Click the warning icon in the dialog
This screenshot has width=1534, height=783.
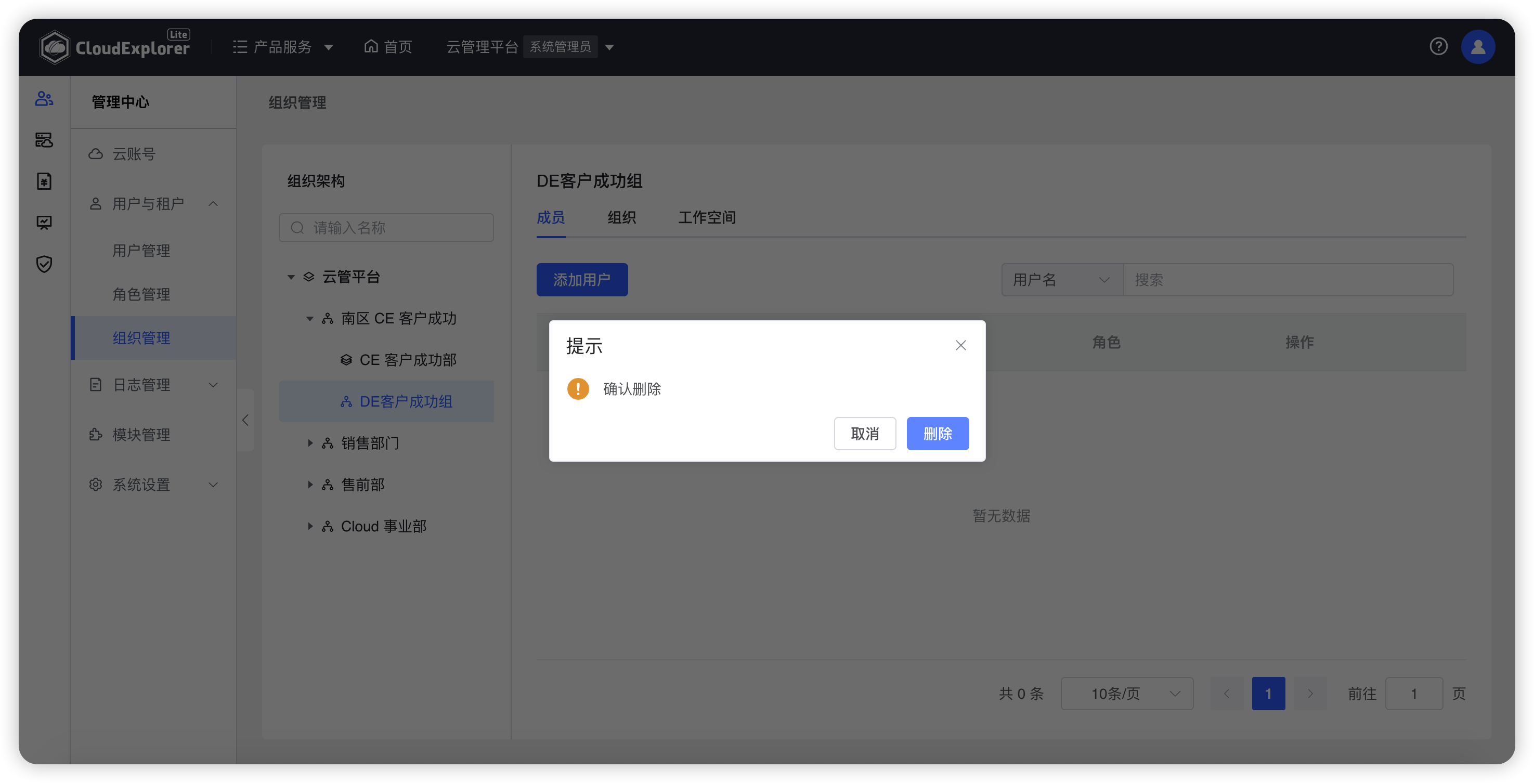pos(578,389)
